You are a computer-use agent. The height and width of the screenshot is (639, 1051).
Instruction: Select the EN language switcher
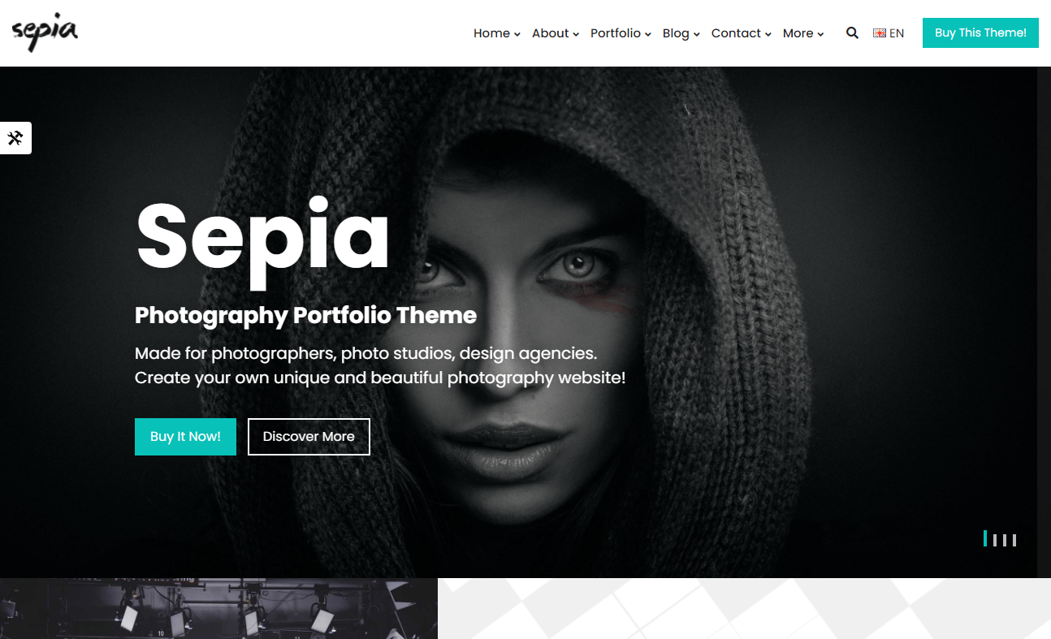coord(889,33)
